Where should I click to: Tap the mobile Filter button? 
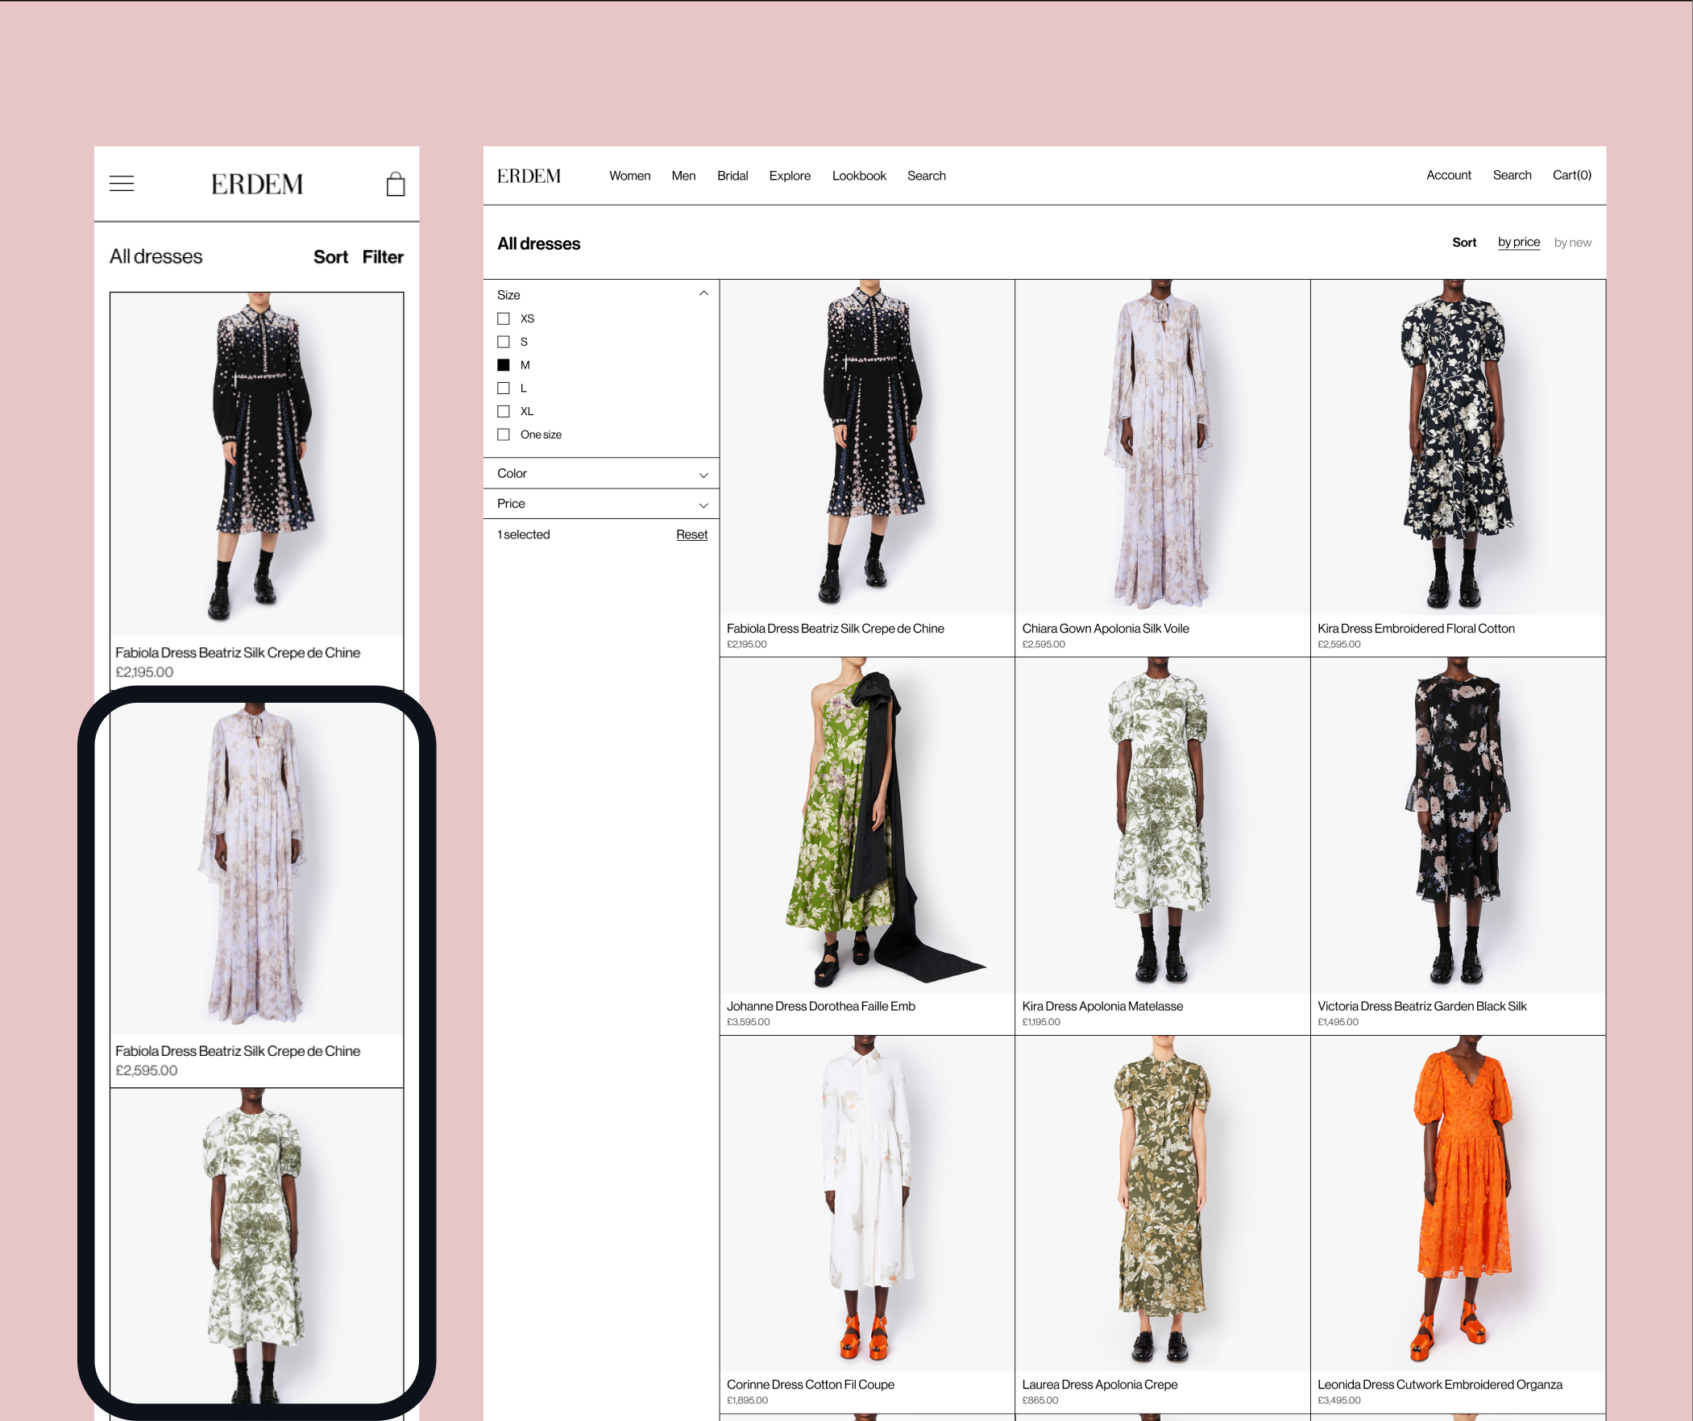point(382,257)
